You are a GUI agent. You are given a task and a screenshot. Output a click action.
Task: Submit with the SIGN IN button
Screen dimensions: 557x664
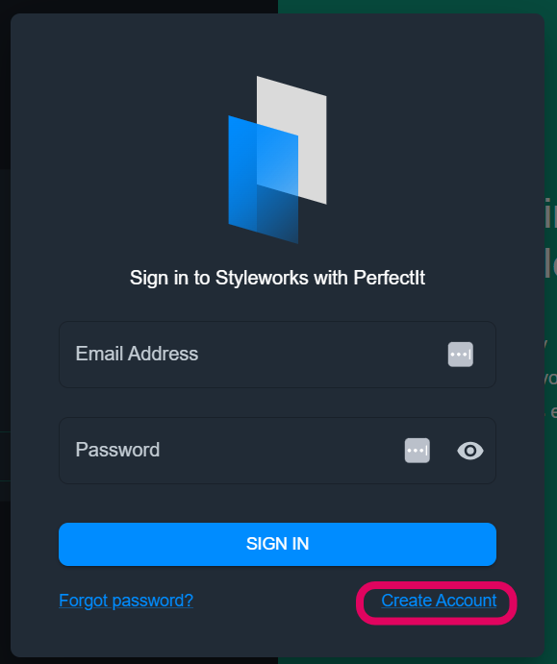(278, 544)
